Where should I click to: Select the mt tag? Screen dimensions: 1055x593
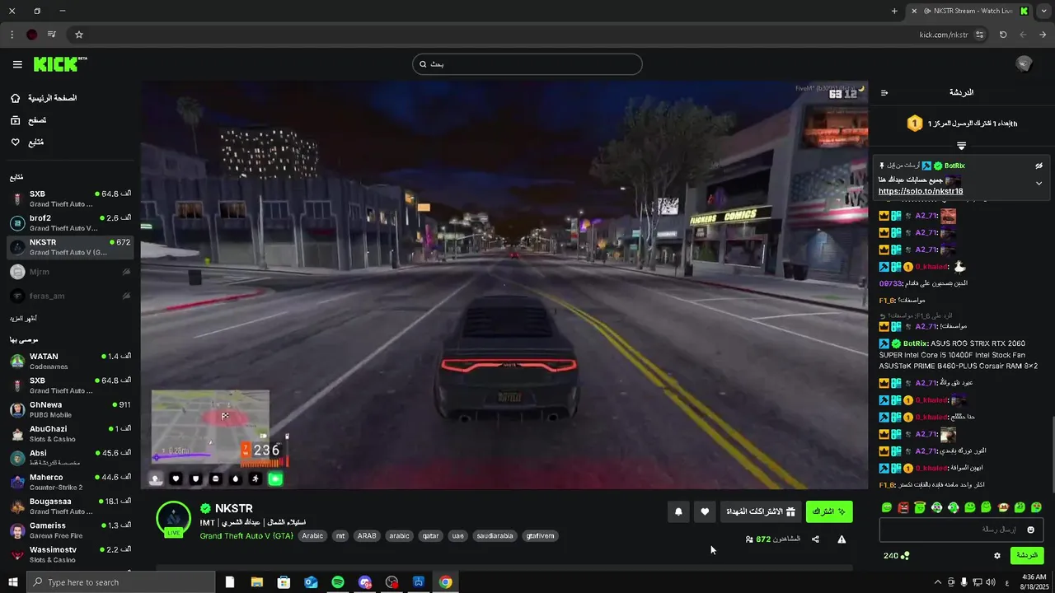click(340, 535)
